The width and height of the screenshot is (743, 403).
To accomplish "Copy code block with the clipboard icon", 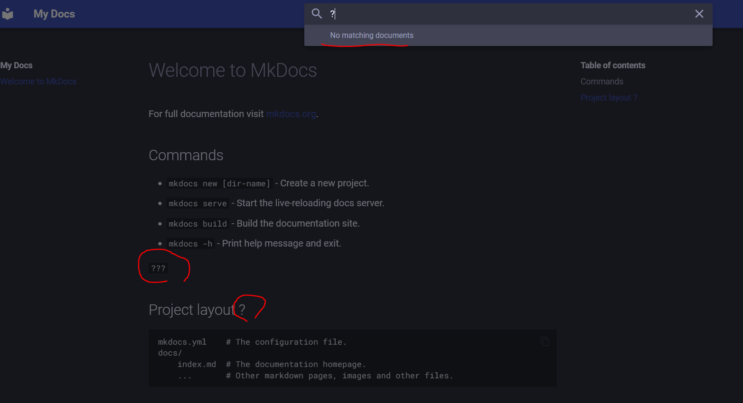I will 545,341.
